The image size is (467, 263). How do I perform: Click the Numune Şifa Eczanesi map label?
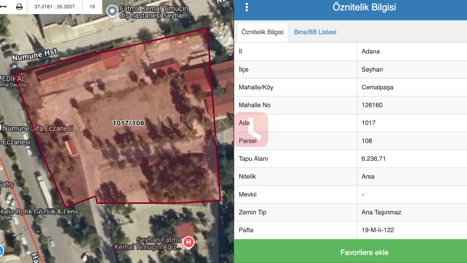38,128
